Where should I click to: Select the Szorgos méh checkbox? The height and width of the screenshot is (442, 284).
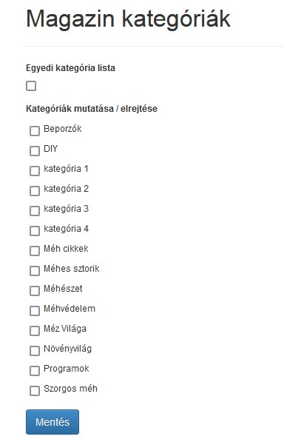pyautogui.click(x=35, y=391)
